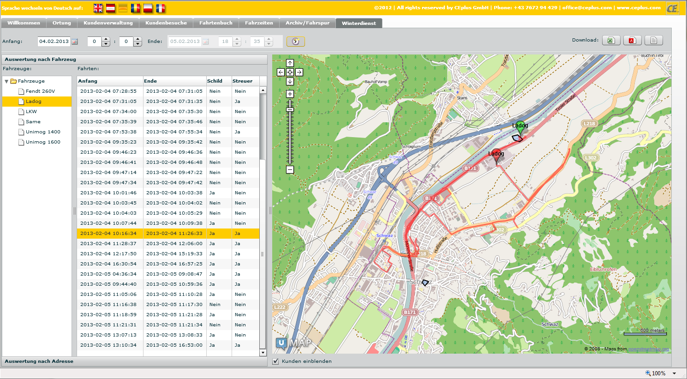
Task: Download report as PDF file
Action: pyautogui.click(x=632, y=41)
